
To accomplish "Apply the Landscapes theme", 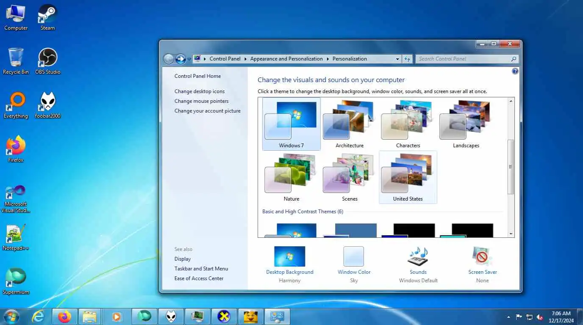I will point(466,124).
